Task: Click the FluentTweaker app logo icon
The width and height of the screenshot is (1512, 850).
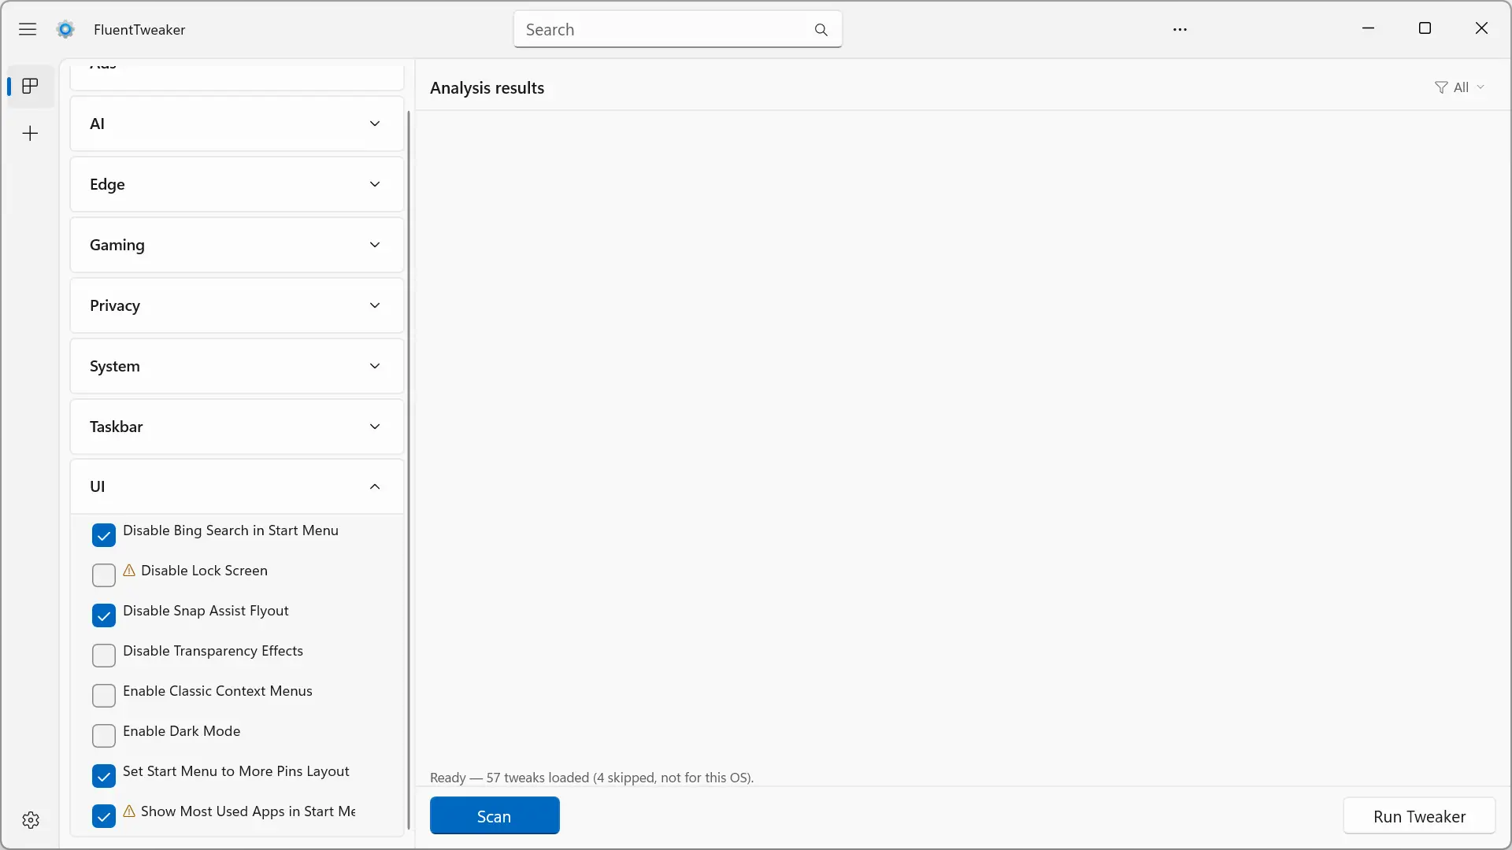Action: tap(65, 29)
